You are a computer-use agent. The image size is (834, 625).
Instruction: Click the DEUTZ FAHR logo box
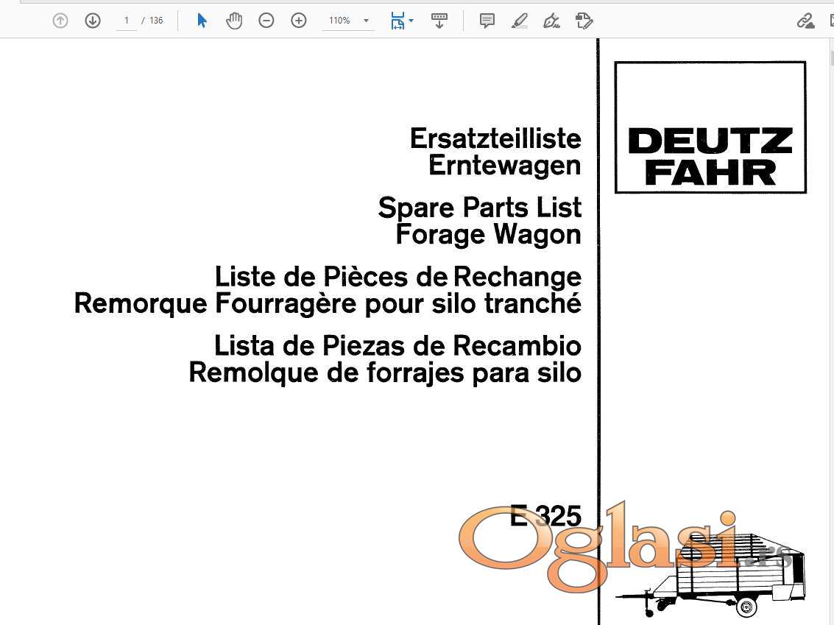click(710, 127)
